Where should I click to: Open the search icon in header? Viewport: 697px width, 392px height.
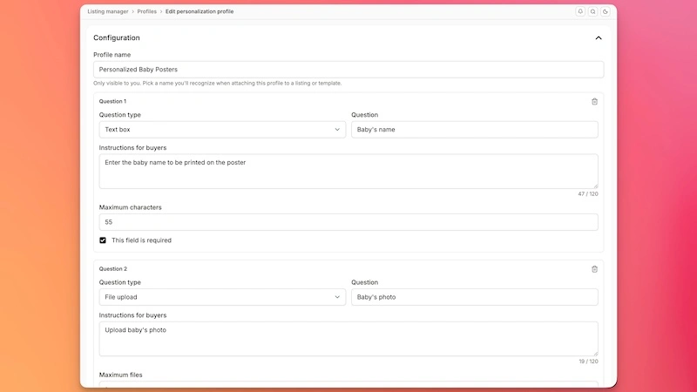pos(592,11)
